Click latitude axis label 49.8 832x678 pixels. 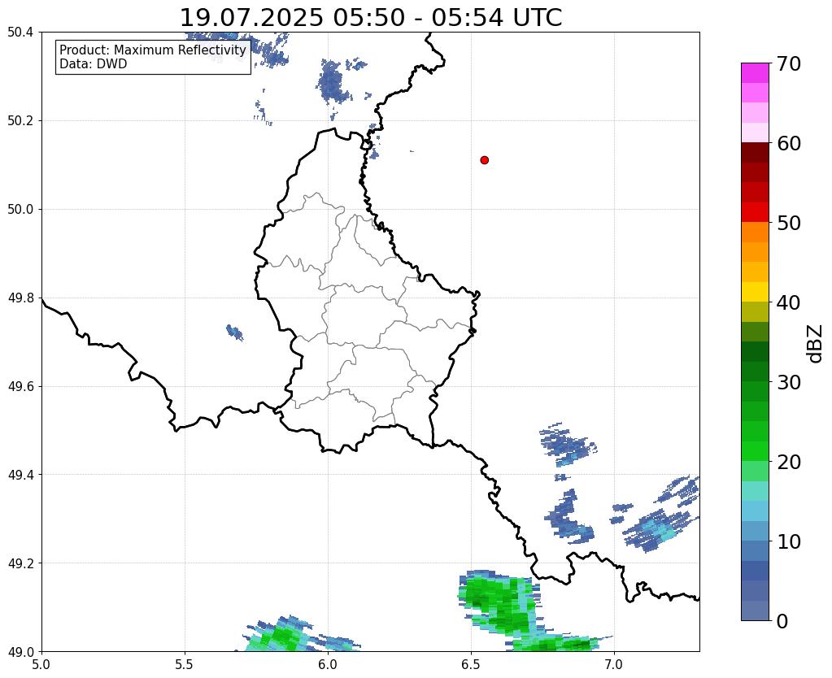[x=20, y=298]
